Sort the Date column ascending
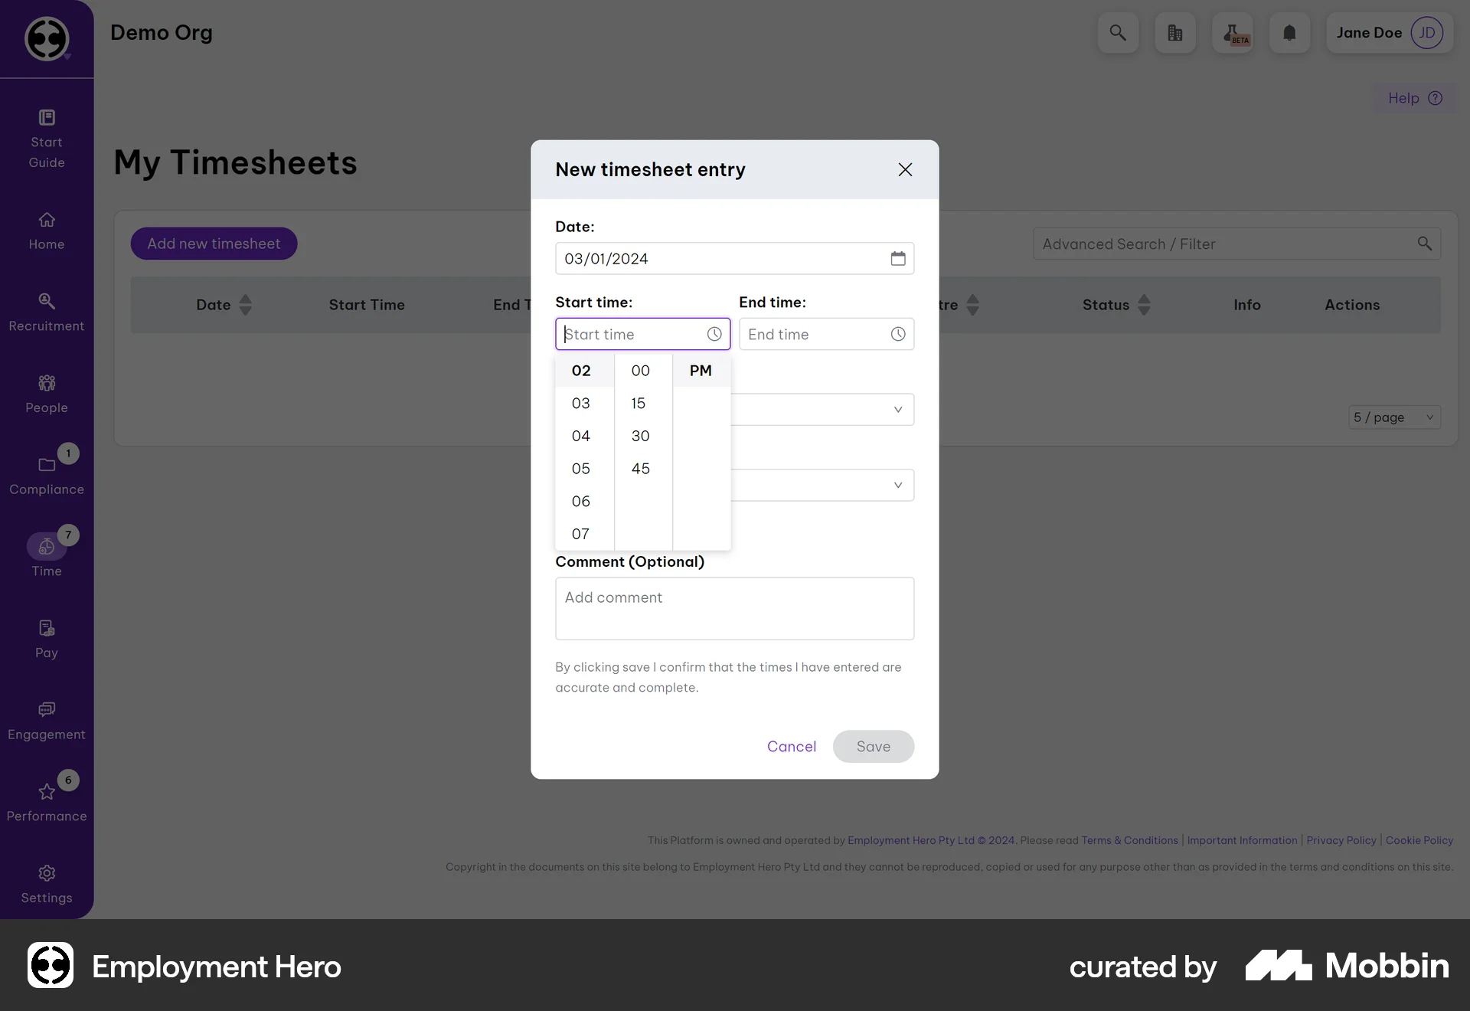This screenshot has width=1470, height=1011. [244, 299]
